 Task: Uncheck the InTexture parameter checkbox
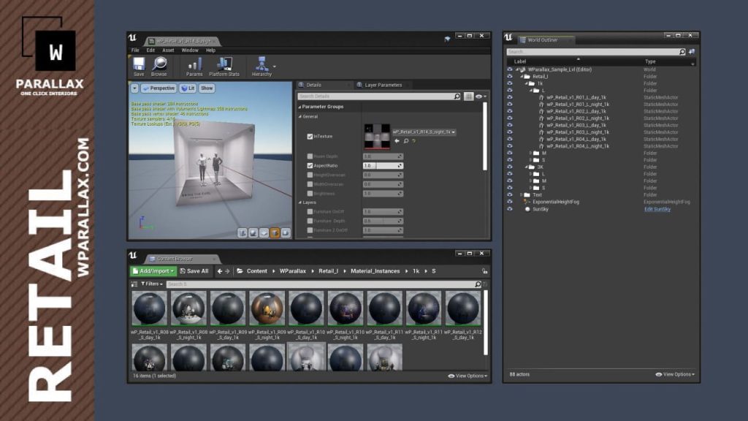coord(310,137)
